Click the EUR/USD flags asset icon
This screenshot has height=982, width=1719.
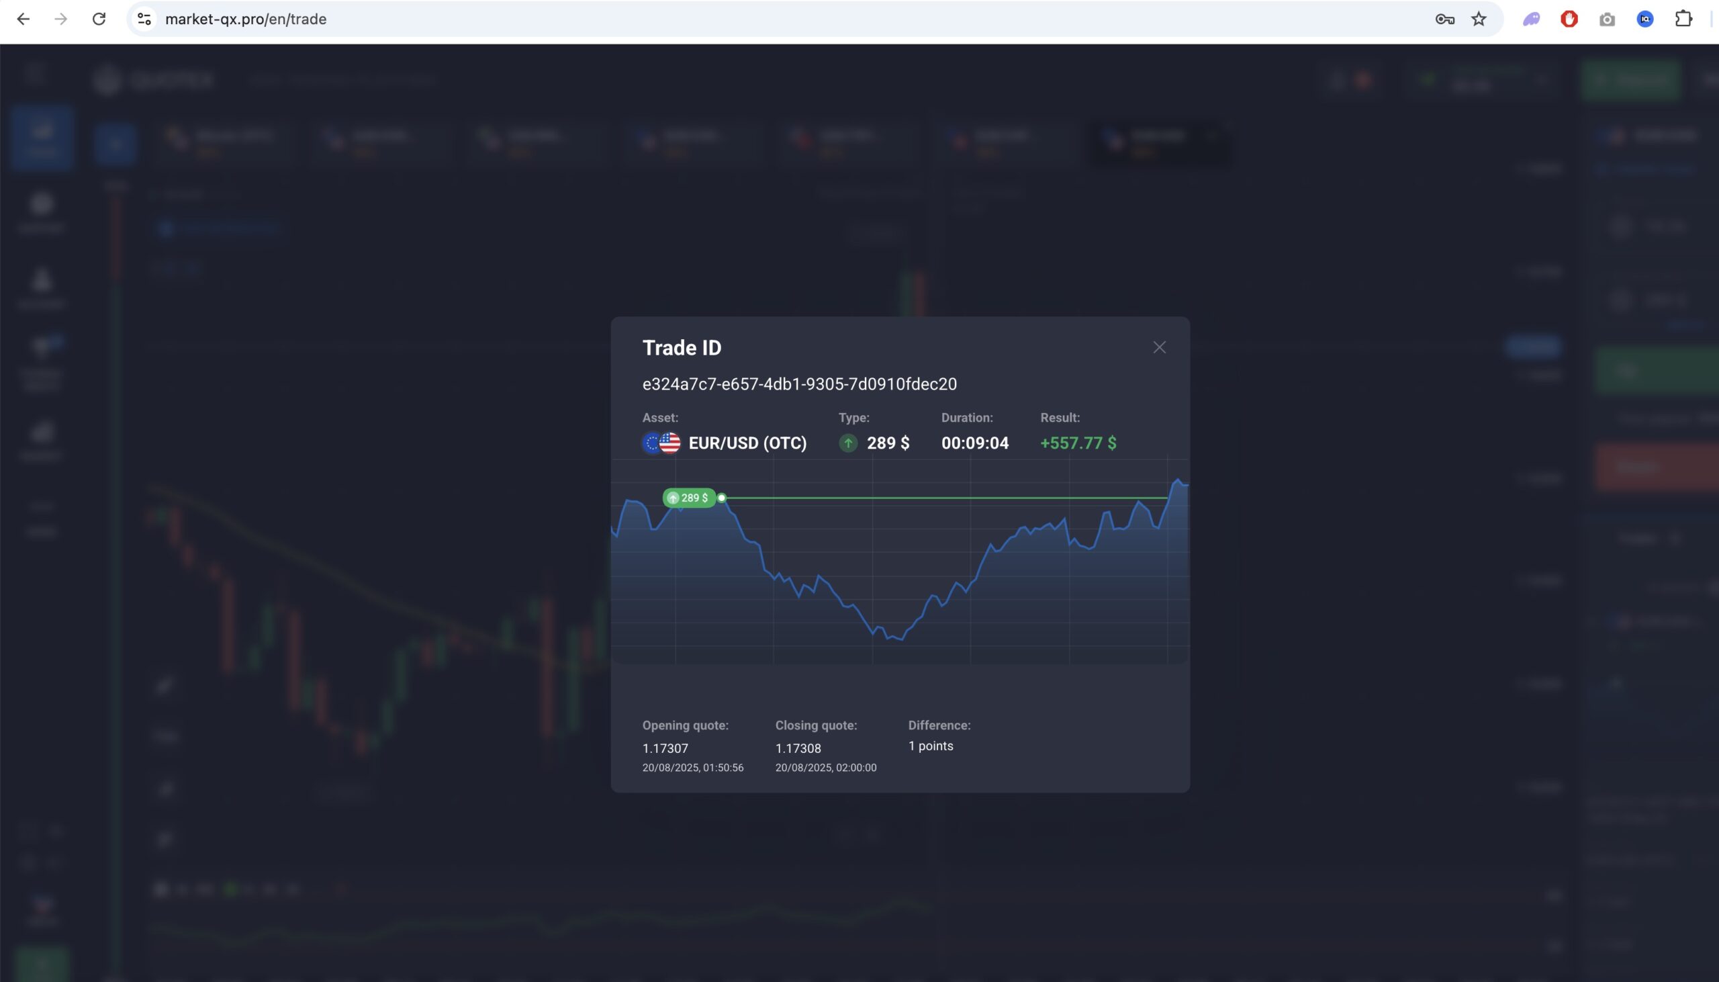tap(661, 443)
